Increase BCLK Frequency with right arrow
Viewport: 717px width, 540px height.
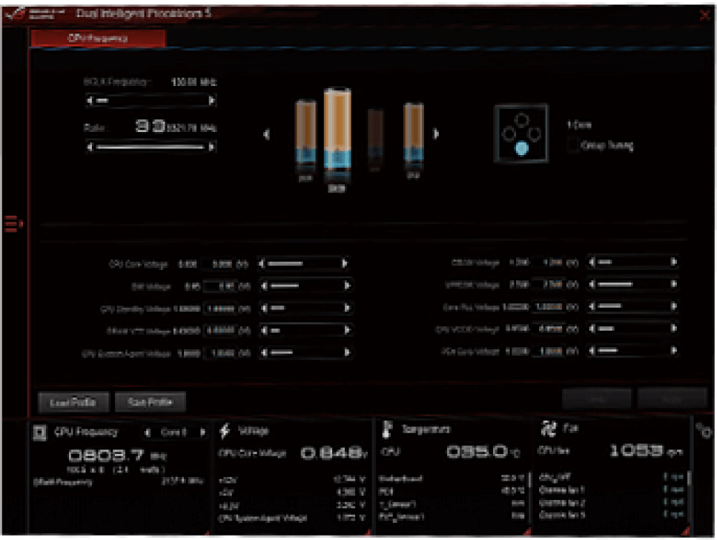[x=211, y=100]
